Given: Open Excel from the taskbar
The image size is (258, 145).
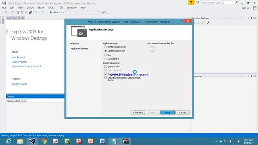Looking at the screenshot, I should pyautogui.click(x=67, y=141).
